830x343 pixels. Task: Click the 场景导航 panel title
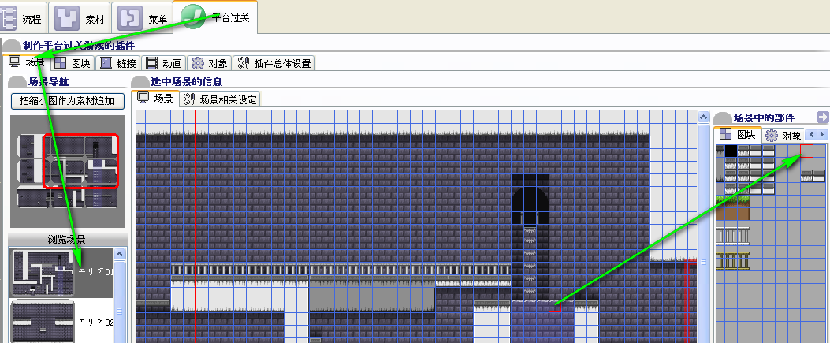[48, 81]
